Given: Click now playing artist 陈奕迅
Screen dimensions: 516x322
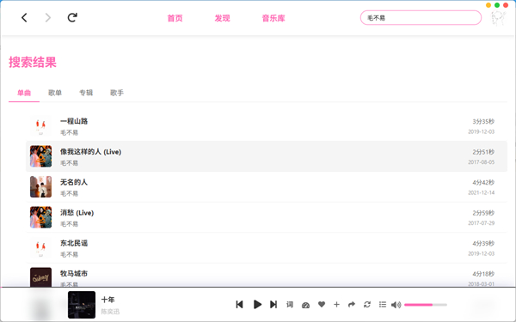Looking at the screenshot, I should [x=110, y=312].
